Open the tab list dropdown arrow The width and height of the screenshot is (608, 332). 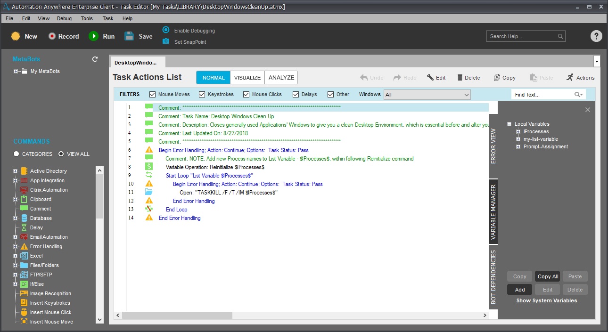pyautogui.click(x=597, y=62)
